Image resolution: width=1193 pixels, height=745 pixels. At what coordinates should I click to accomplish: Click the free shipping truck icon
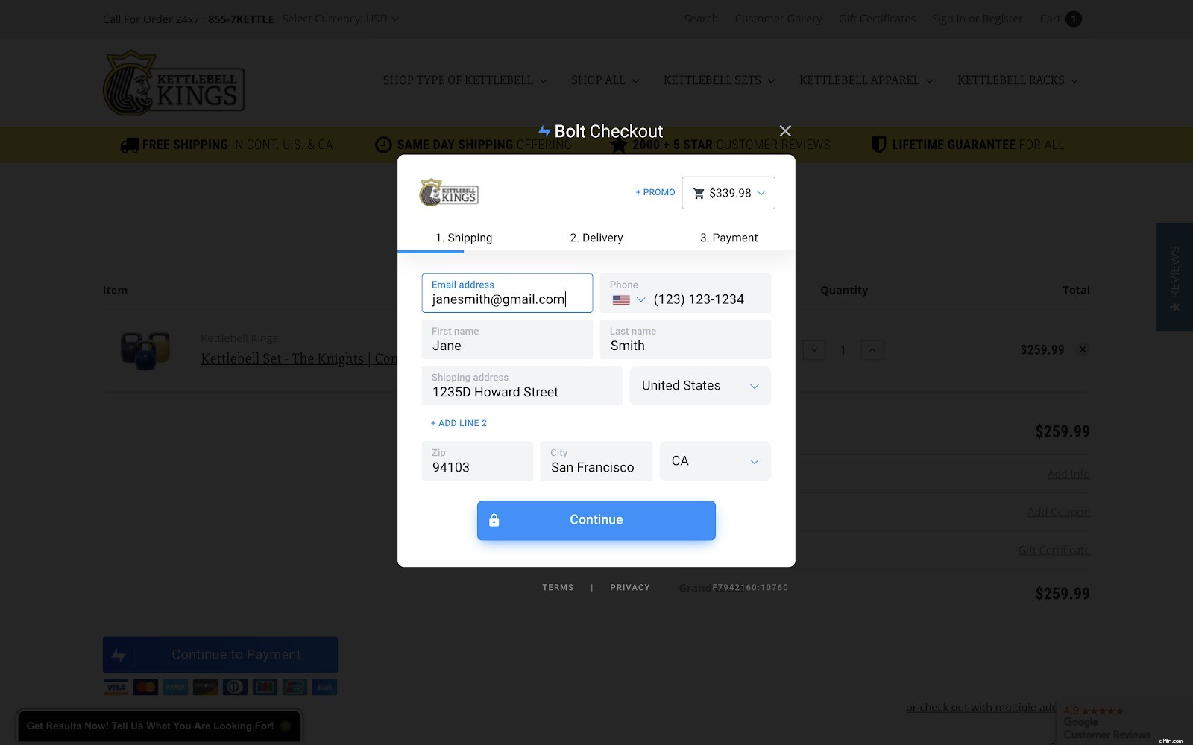128,145
